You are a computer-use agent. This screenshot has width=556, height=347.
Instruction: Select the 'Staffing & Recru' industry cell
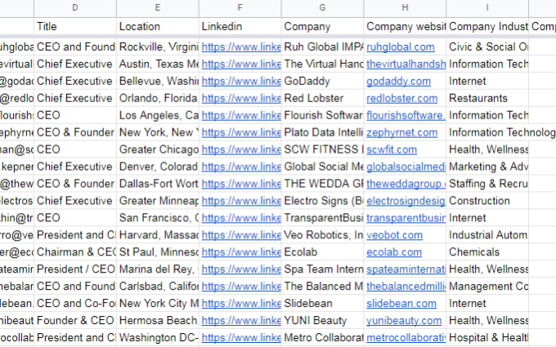click(487, 184)
